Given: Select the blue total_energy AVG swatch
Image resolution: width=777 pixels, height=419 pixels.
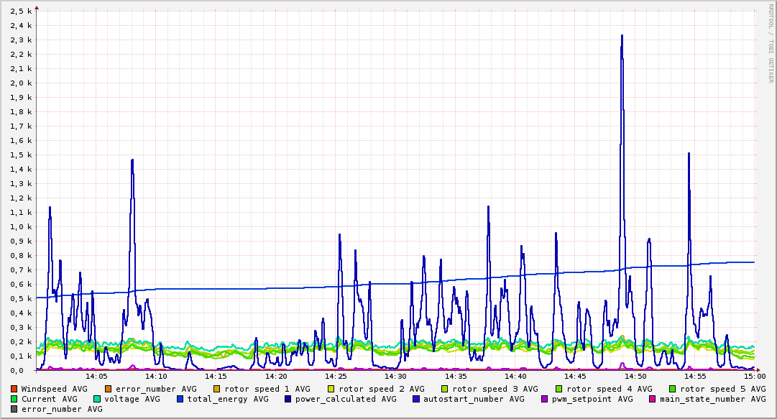Looking at the screenshot, I should click(x=180, y=399).
